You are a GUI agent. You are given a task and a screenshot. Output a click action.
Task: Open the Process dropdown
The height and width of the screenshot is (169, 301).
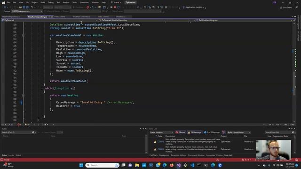(27, 11)
